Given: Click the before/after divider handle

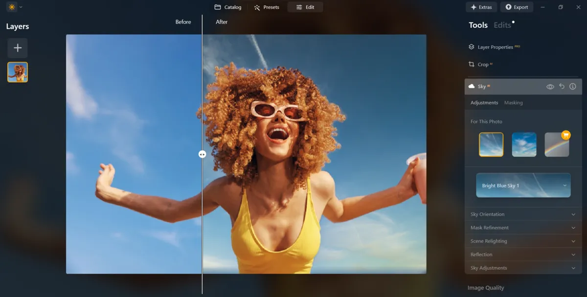Looking at the screenshot, I should 202,154.
